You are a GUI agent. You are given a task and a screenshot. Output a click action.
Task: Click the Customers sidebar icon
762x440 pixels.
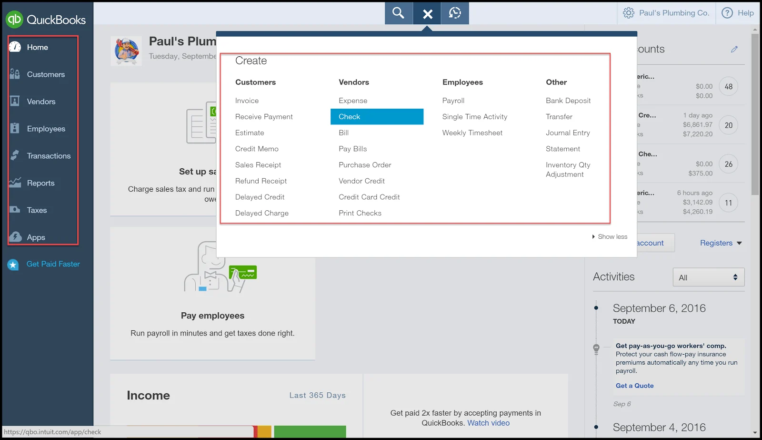[15, 74]
